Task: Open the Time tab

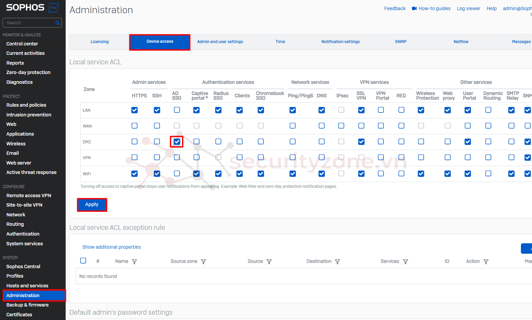Action: [x=280, y=42]
